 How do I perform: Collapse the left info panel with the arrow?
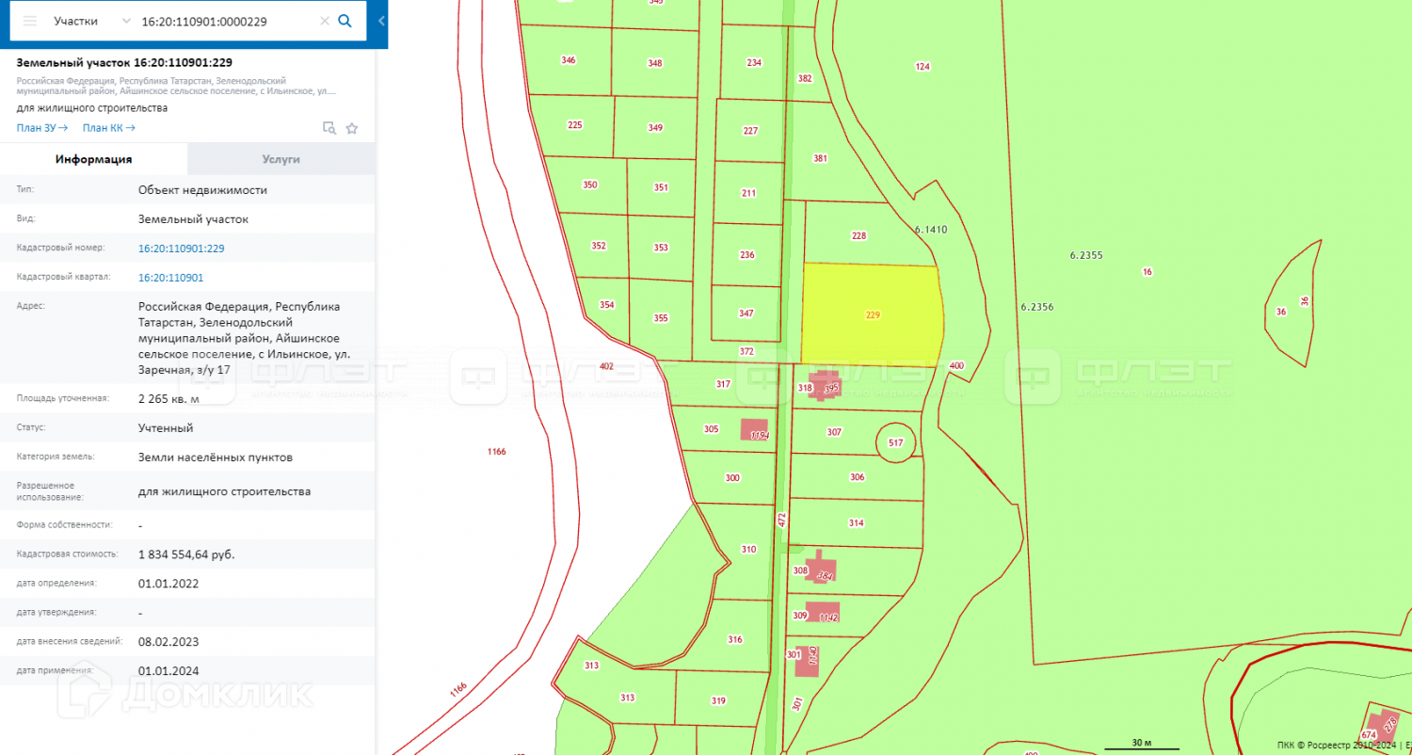coord(381,21)
